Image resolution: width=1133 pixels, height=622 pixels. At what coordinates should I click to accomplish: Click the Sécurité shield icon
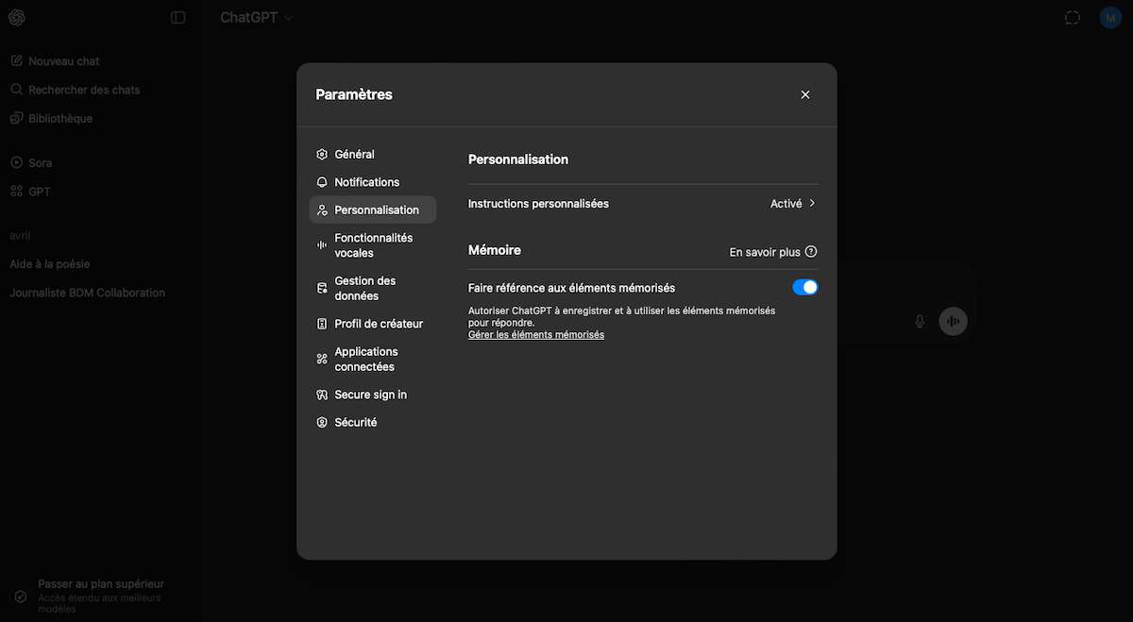322,423
